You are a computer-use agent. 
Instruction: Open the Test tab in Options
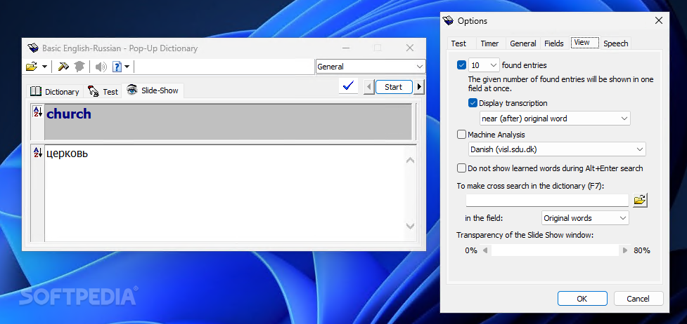pyautogui.click(x=458, y=43)
